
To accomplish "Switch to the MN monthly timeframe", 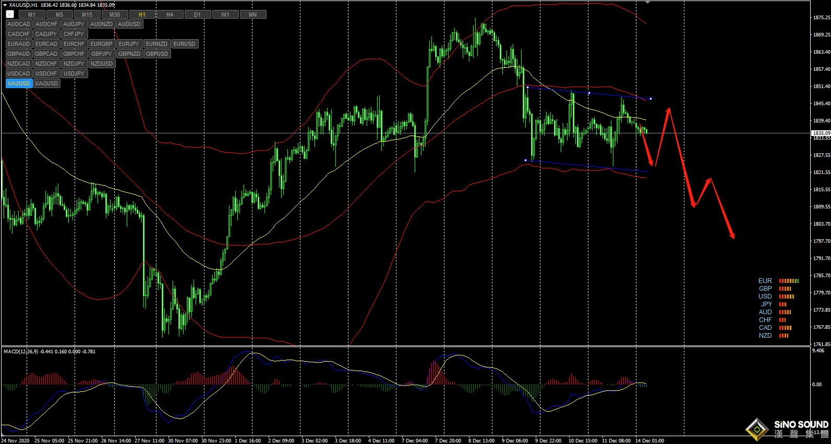I will 252,15.
